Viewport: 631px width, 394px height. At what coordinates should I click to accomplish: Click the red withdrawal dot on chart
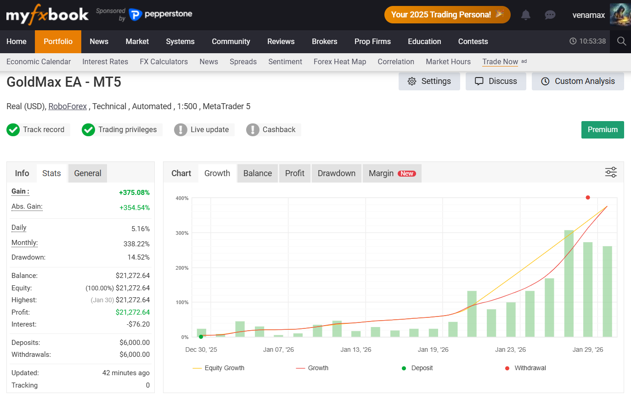(588, 198)
